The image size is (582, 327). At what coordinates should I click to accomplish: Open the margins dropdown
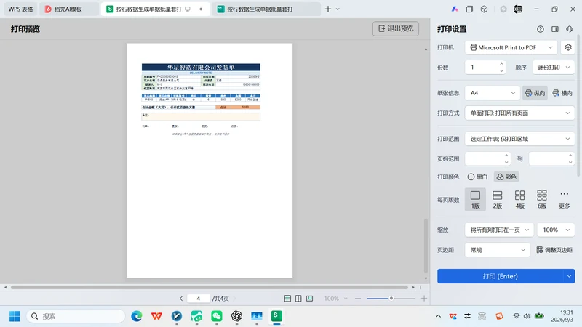(498, 250)
